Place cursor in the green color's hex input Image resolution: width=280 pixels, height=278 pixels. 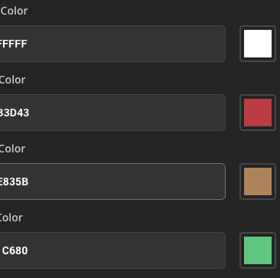pos(112,250)
